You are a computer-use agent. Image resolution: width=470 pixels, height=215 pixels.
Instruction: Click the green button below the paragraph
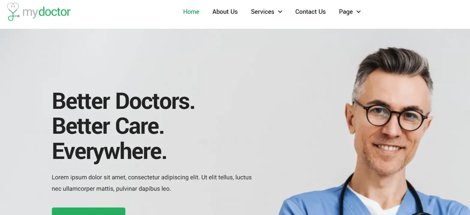(88, 211)
